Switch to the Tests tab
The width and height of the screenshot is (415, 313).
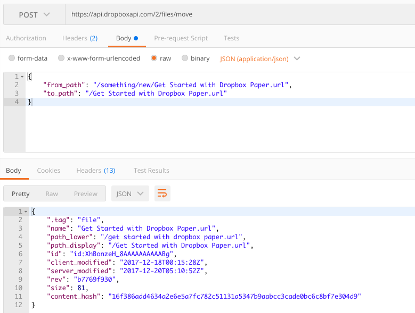(x=231, y=38)
